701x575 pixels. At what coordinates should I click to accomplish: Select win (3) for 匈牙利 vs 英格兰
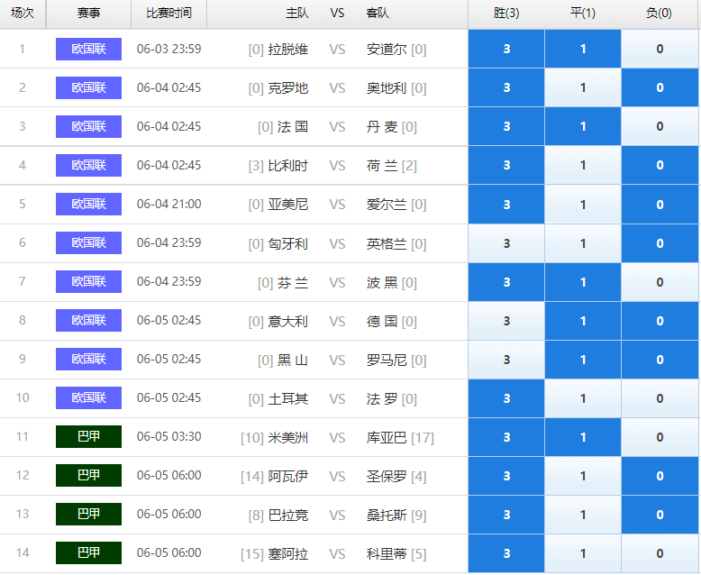506,243
